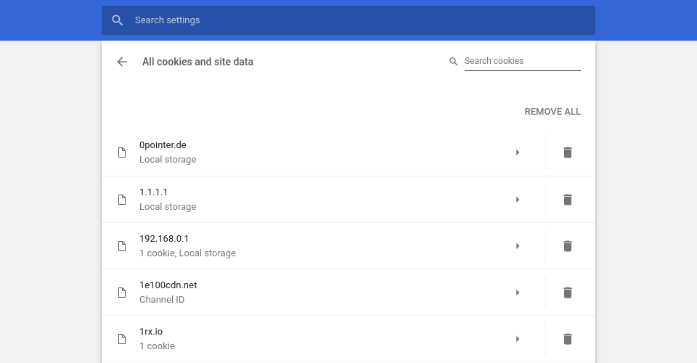Delete 1.1.1.1 site data with trash icon
Image resolution: width=697 pixels, height=363 pixels.
click(567, 200)
